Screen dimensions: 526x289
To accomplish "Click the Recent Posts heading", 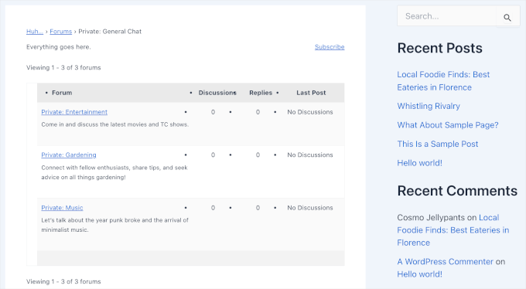I will point(439,48).
